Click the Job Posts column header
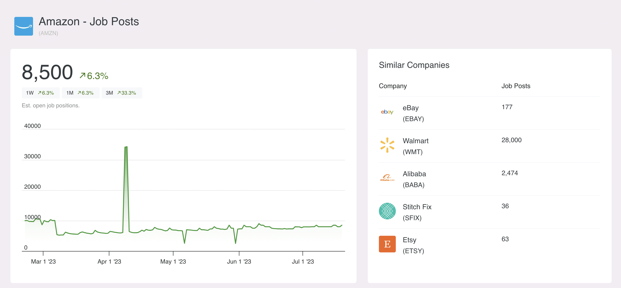The width and height of the screenshot is (621, 288). [x=516, y=86]
